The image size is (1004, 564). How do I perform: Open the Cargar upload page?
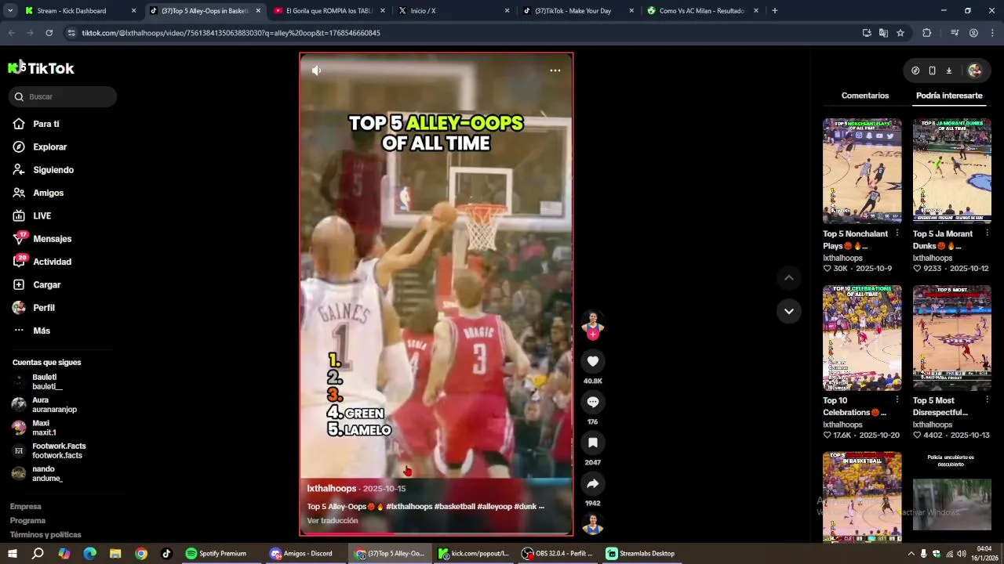(46, 284)
